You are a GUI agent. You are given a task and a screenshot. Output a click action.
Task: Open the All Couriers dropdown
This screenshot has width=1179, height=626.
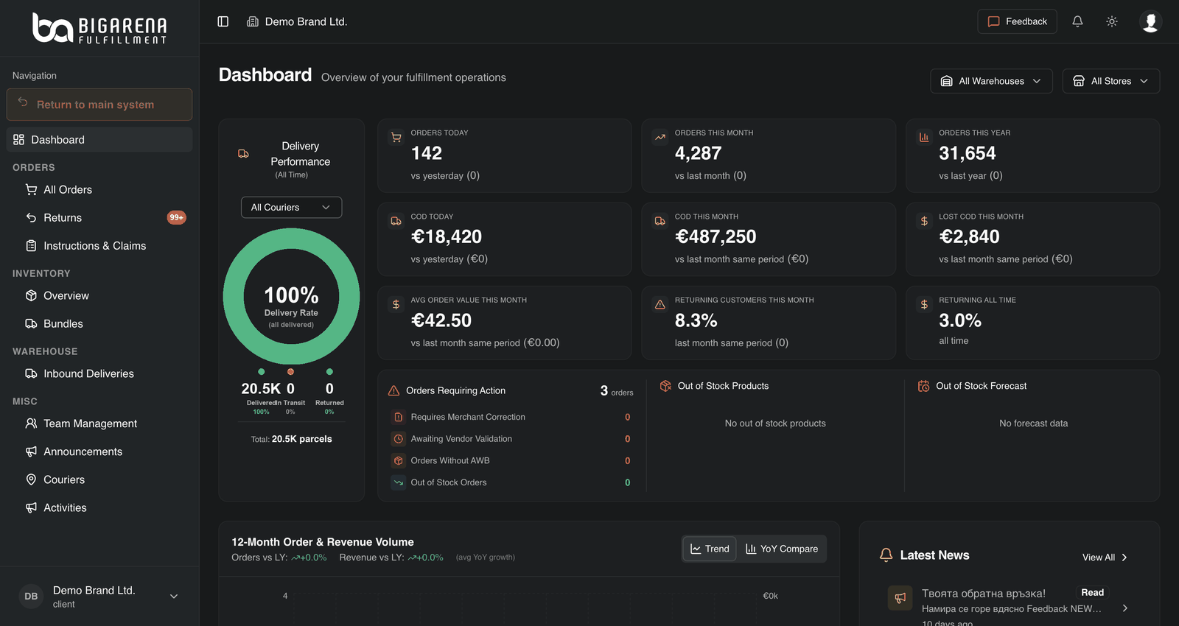(x=291, y=208)
